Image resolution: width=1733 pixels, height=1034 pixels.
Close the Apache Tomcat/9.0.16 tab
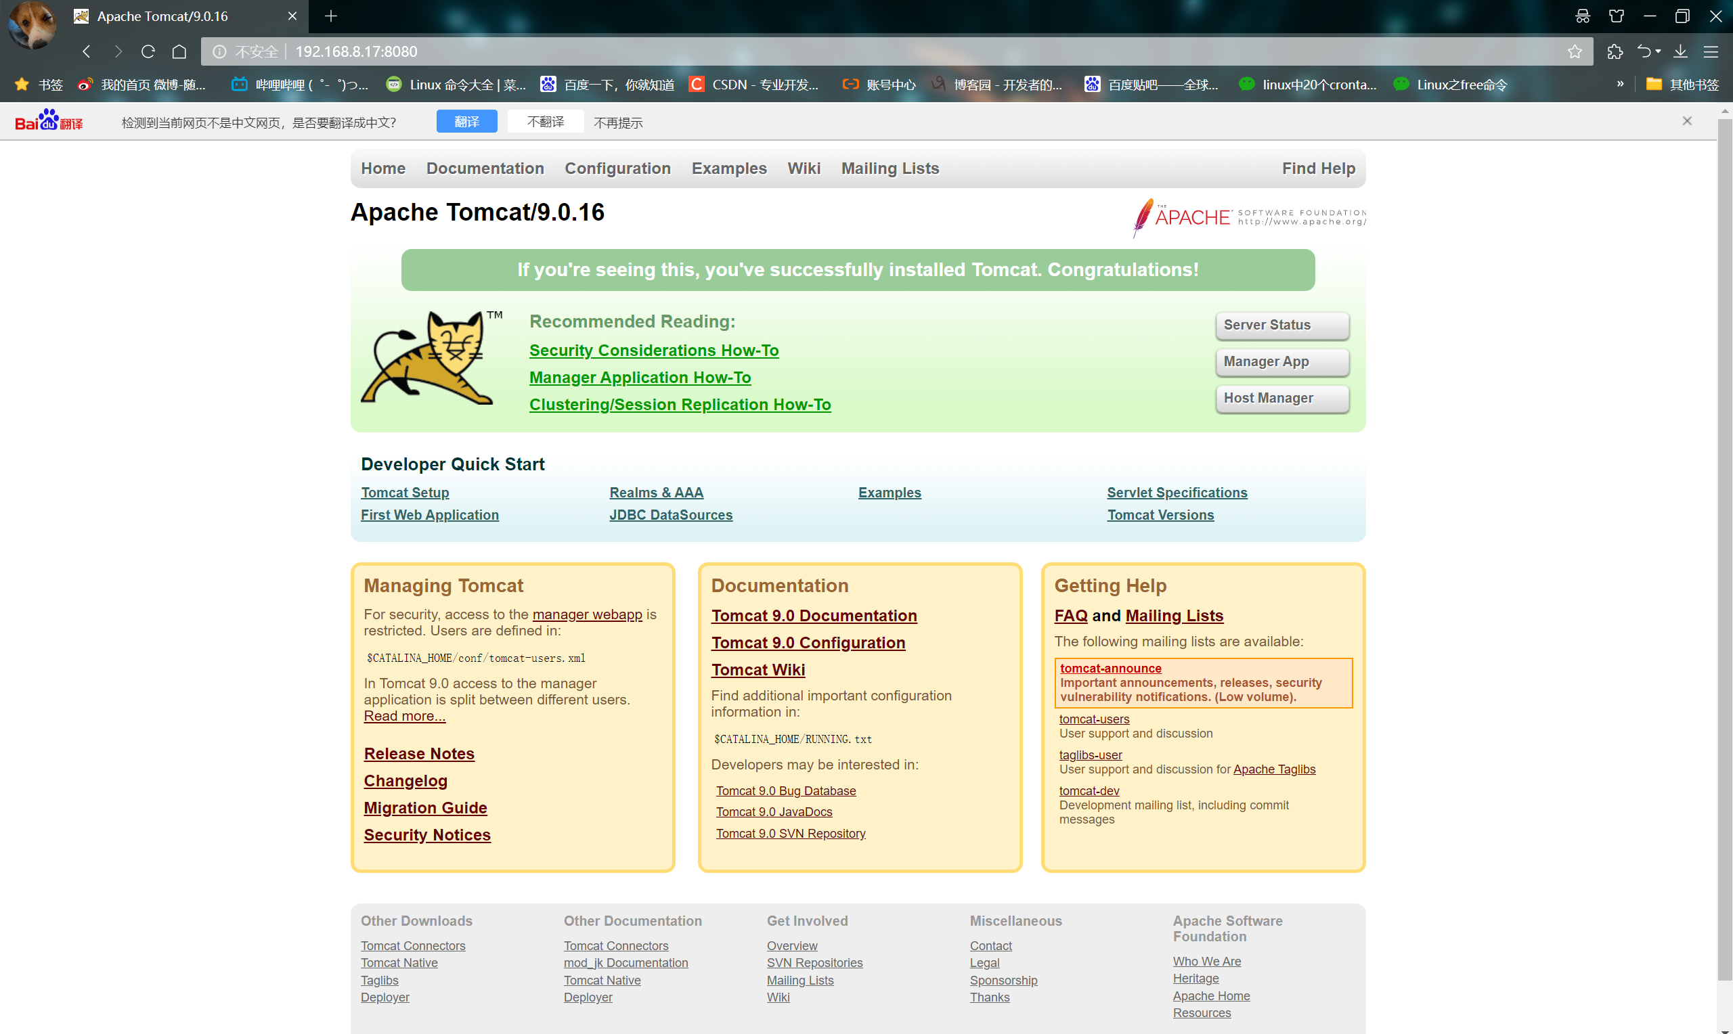pos(292,16)
